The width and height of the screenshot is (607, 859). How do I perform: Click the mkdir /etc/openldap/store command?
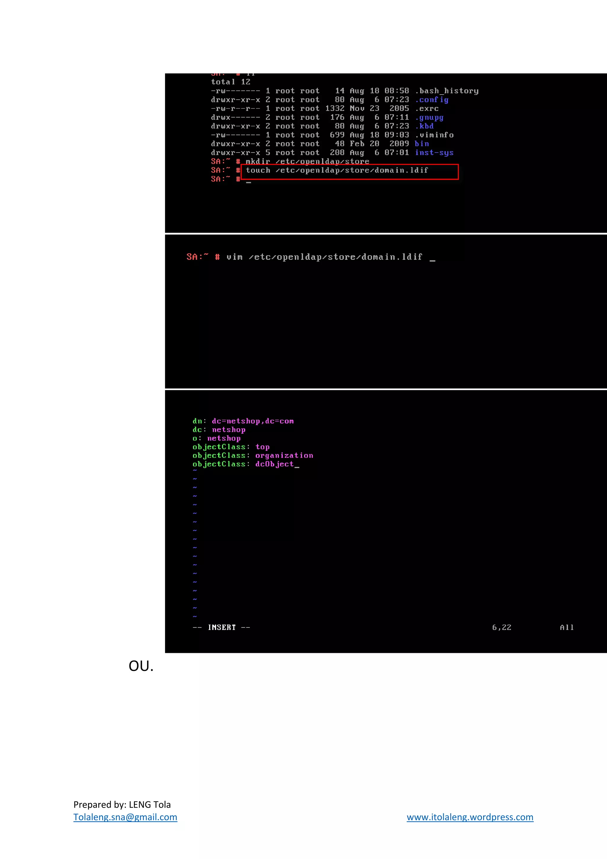tap(307, 161)
